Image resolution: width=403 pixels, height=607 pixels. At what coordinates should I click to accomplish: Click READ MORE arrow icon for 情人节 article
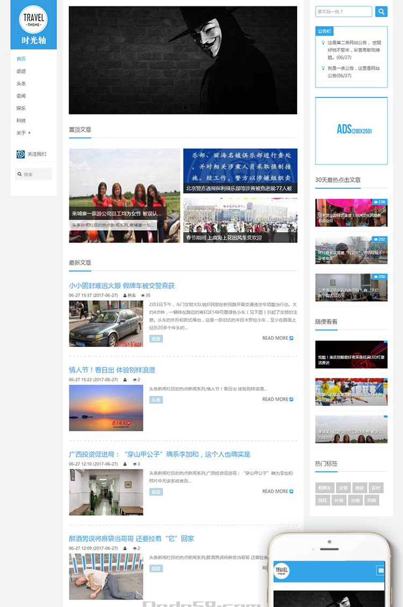click(x=291, y=399)
